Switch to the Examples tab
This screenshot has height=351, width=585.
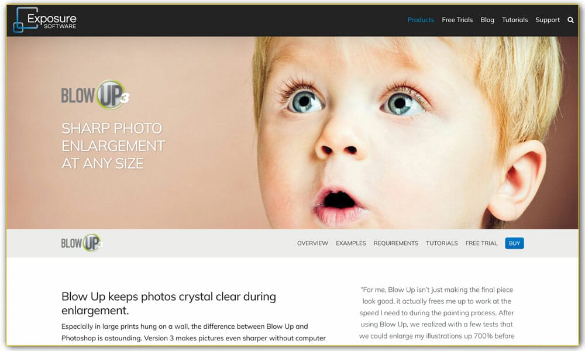350,243
